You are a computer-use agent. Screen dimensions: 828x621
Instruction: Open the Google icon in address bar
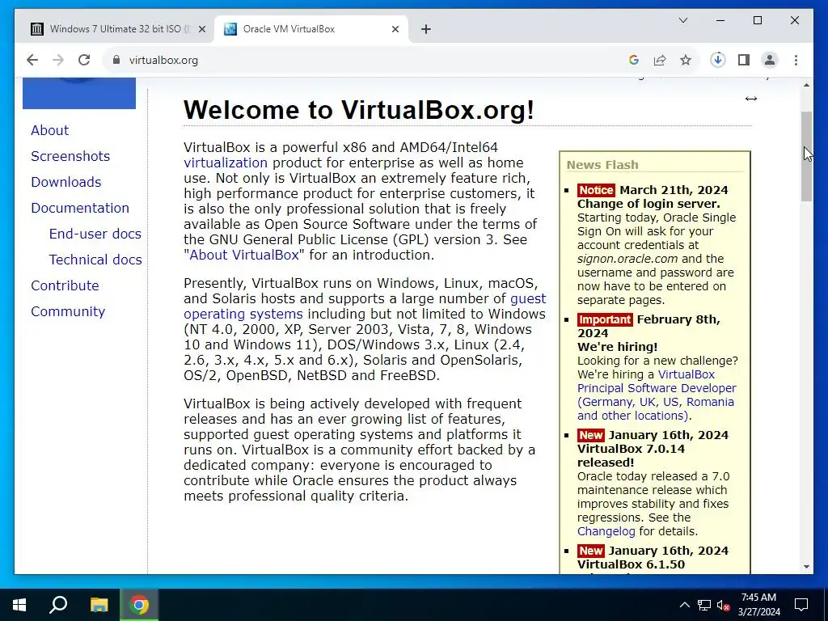[x=634, y=60]
